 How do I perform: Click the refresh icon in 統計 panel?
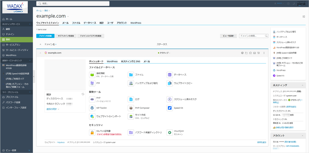[83, 94]
